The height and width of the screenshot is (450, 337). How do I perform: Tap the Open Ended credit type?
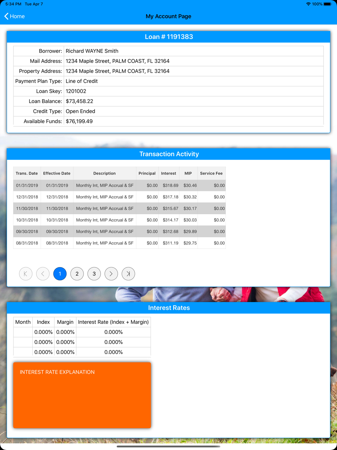click(x=80, y=111)
